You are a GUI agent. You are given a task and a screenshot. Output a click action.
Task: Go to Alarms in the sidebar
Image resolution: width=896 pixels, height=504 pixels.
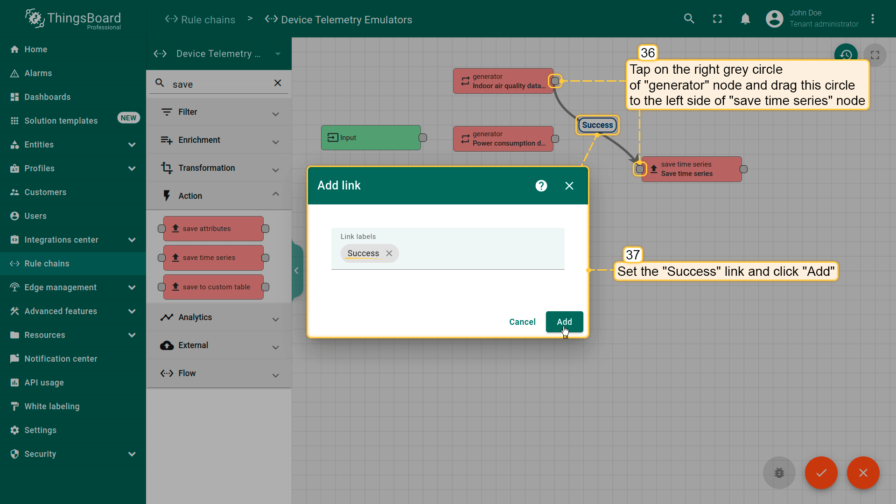click(x=38, y=73)
